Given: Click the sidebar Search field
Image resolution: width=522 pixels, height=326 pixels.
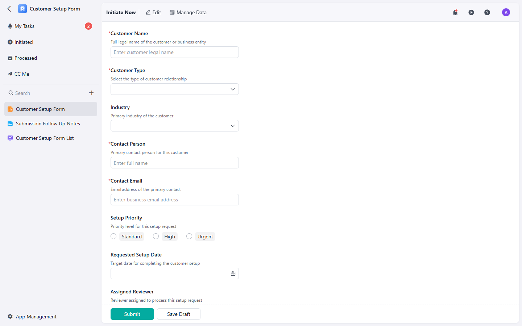Looking at the screenshot, I should [x=47, y=93].
